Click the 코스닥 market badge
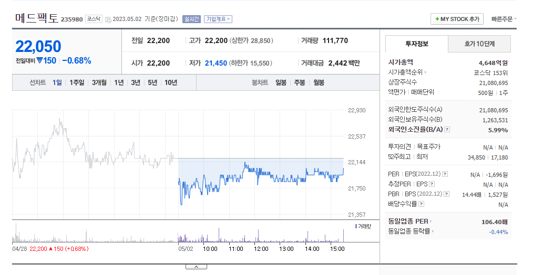Image resolution: width=533 pixels, height=275 pixels. pos(94,19)
